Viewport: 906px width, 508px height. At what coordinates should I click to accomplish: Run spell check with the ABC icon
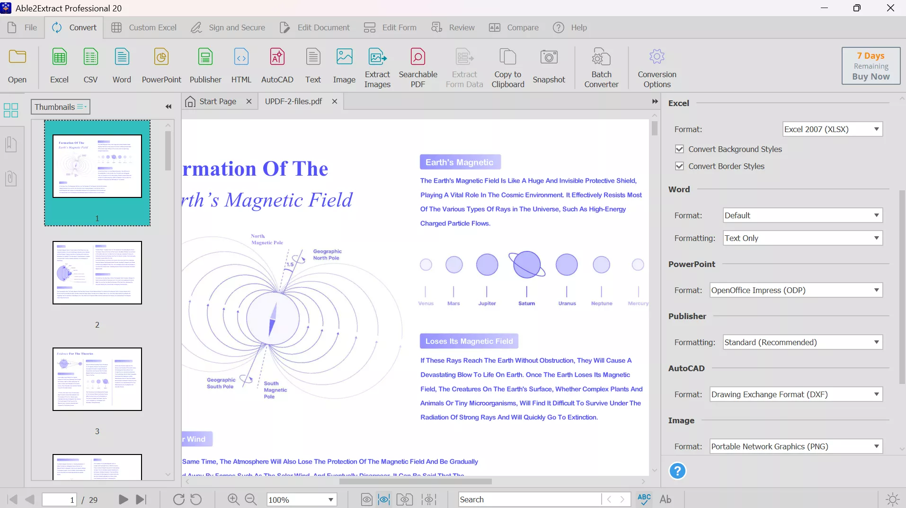click(x=644, y=499)
